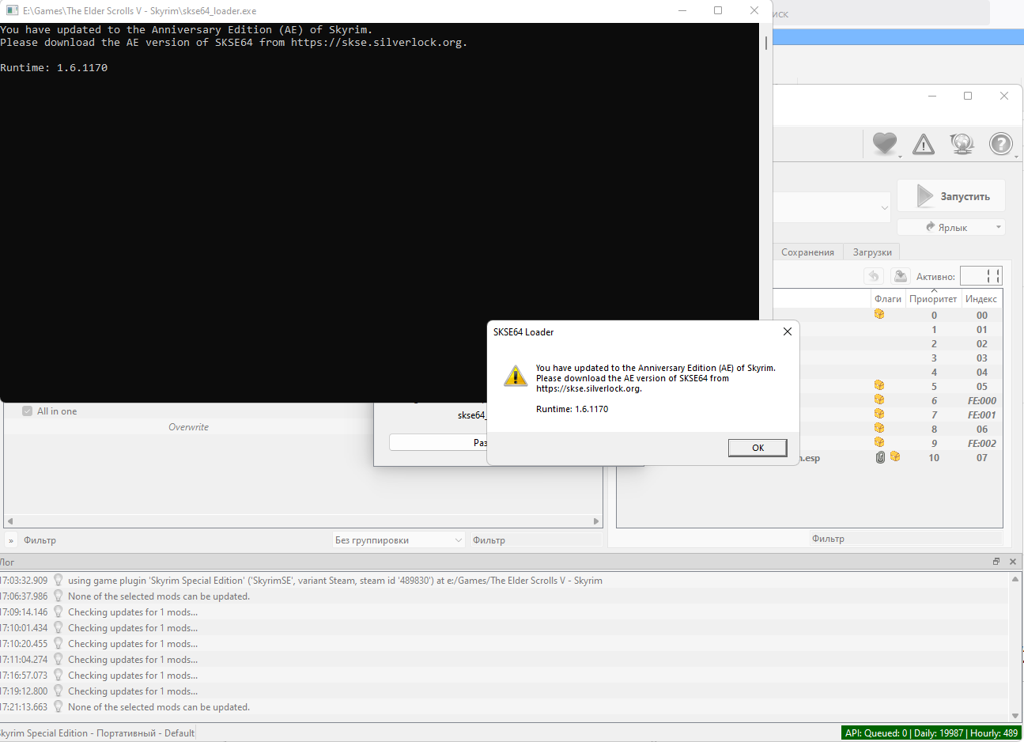Focus the plugin list 'Фильтр' field

point(906,539)
